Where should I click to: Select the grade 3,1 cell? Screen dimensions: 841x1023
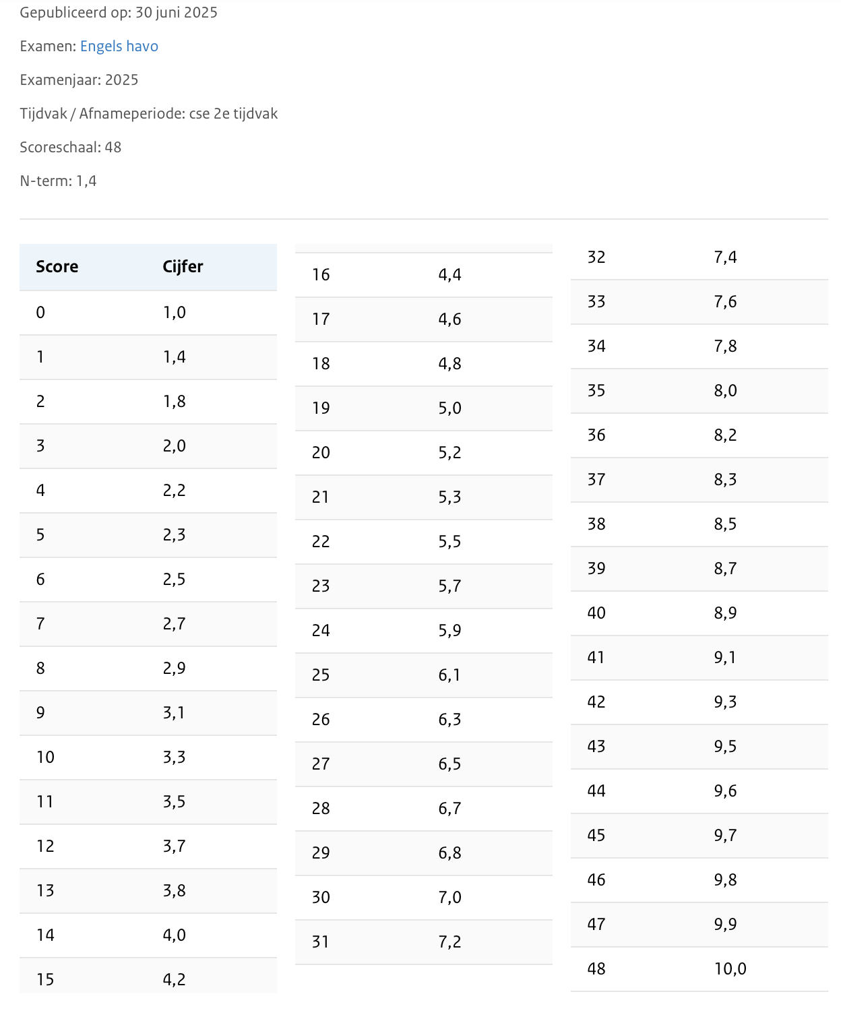174,713
